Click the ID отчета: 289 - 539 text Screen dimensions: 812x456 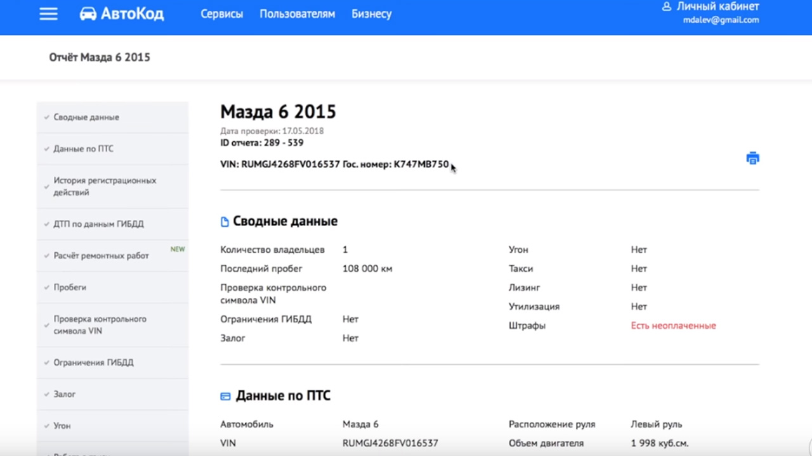click(x=262, y=143)
